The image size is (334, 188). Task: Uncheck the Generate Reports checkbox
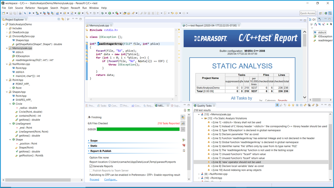pos(91,166)
